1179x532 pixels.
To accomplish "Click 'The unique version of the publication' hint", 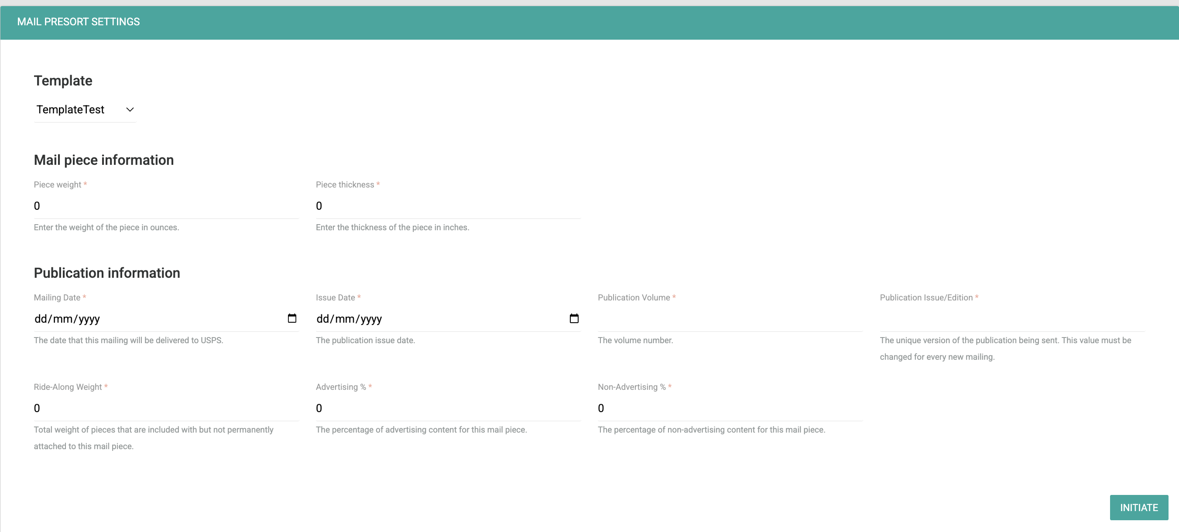I will [x=1005, y=348].
